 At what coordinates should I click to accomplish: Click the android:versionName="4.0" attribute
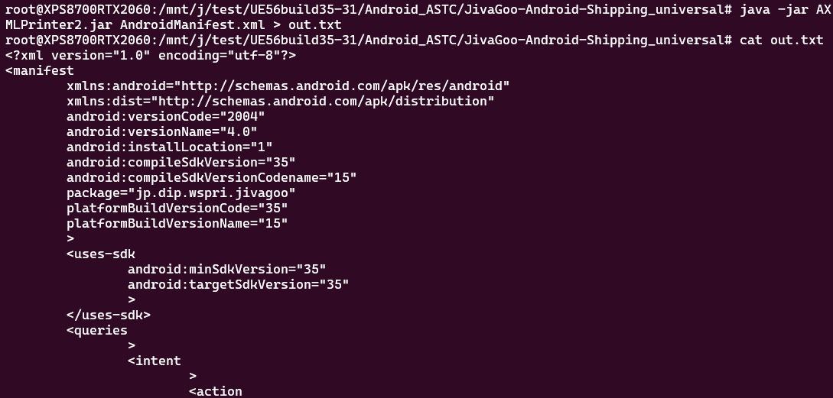(161, 131)
